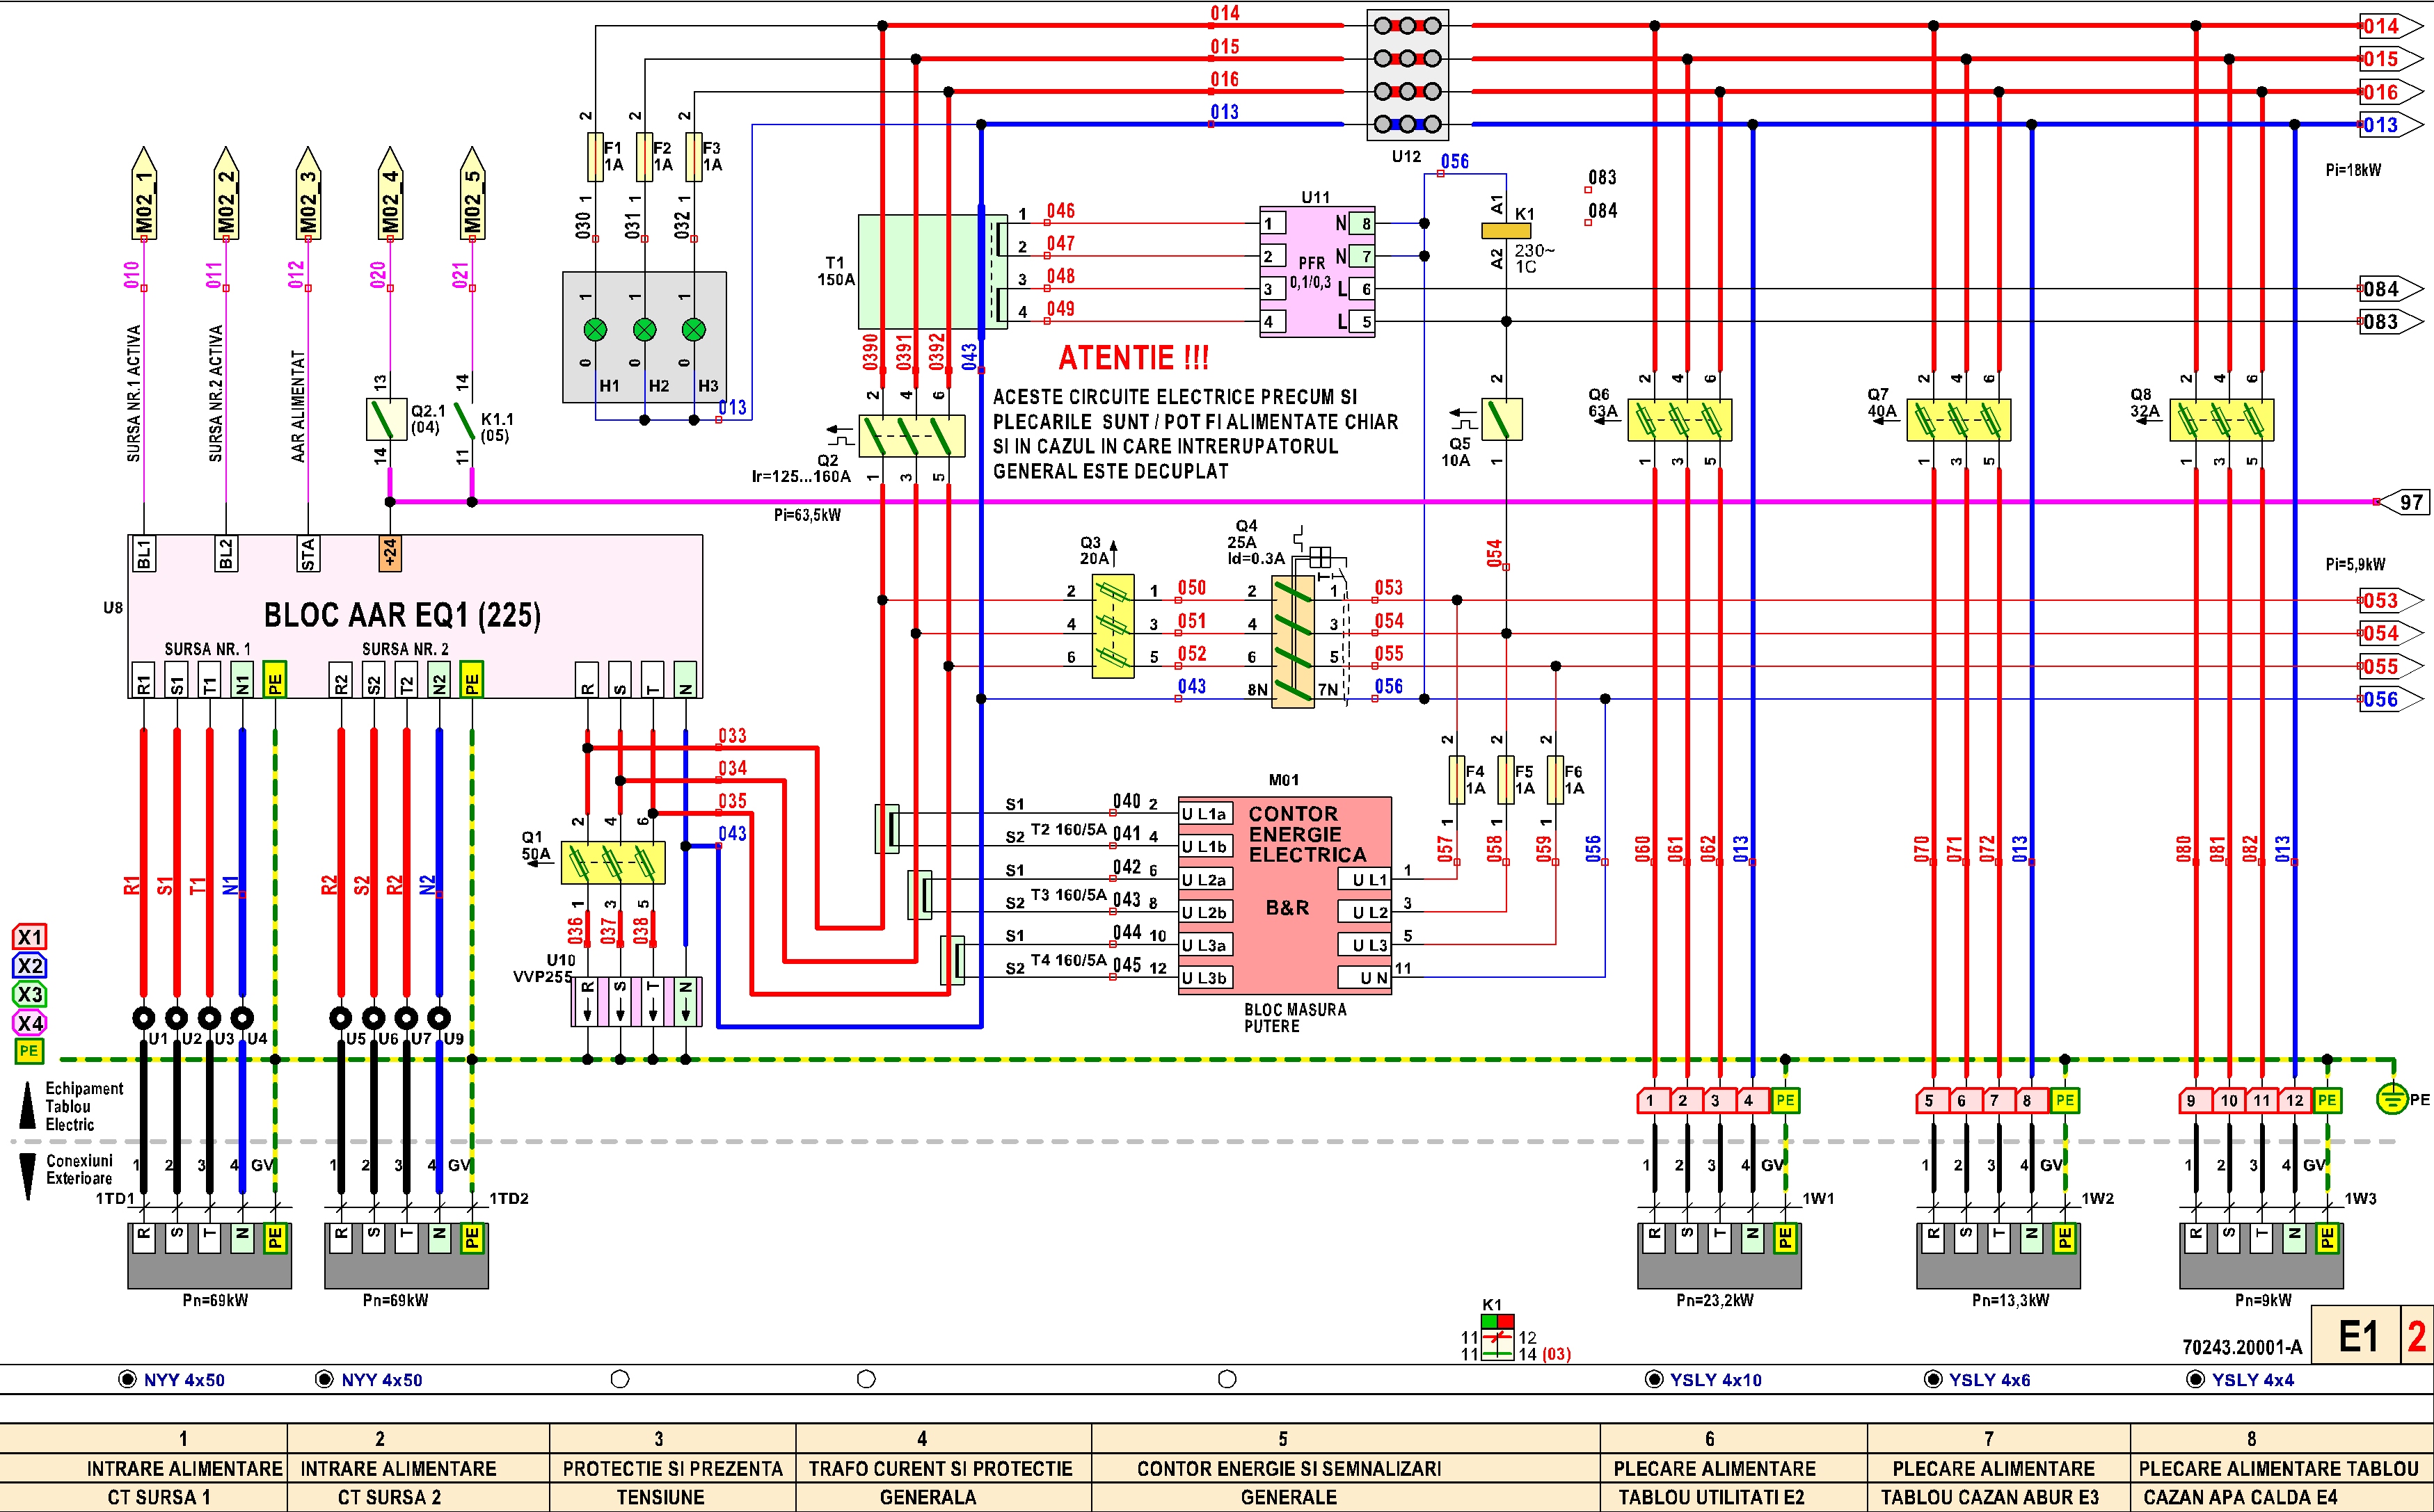Select the Q1 50A breaker symbol
Screen dimensions: 2434x1512
[612, 863]
